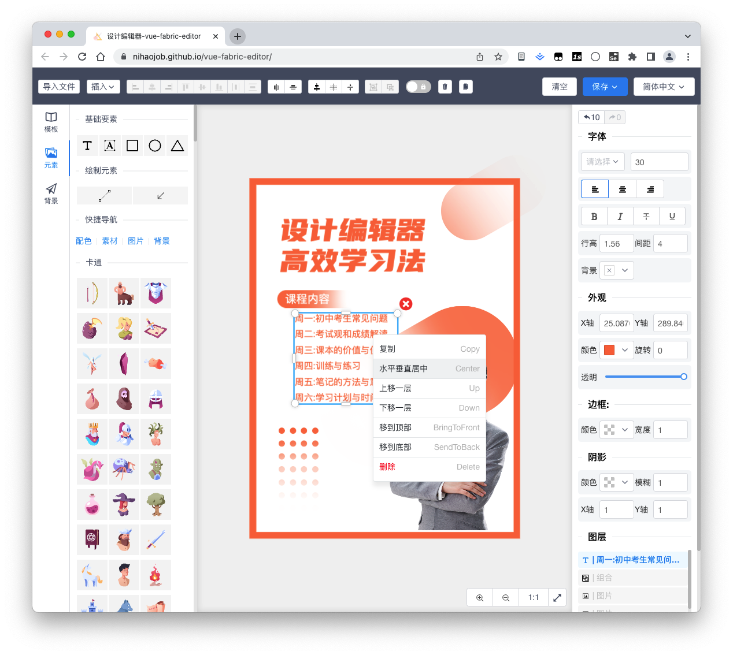
Task: Select the circle shape element
Action: point(154,146)
